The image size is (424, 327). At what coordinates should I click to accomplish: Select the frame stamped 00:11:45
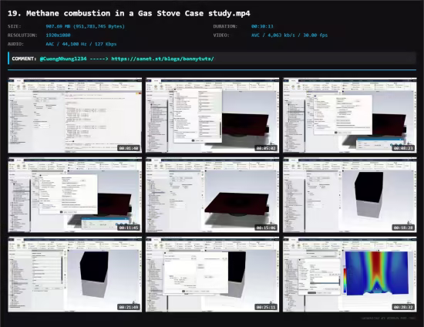(x=75, y=195)
